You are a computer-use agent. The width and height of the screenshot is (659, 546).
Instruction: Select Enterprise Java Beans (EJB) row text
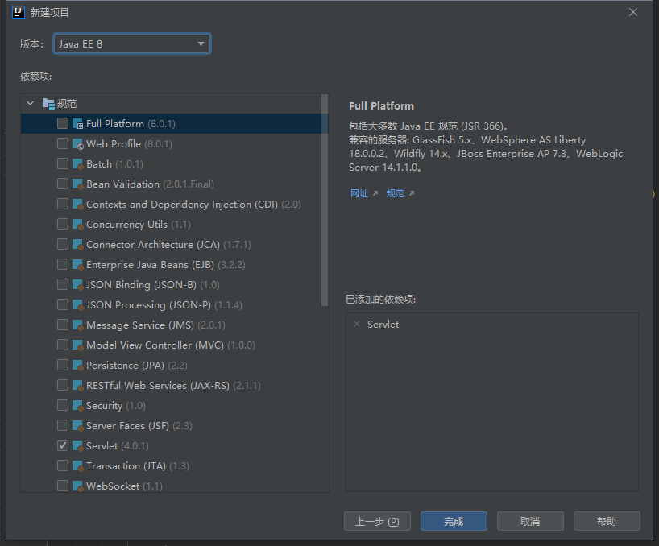click(x=166, y=265)
